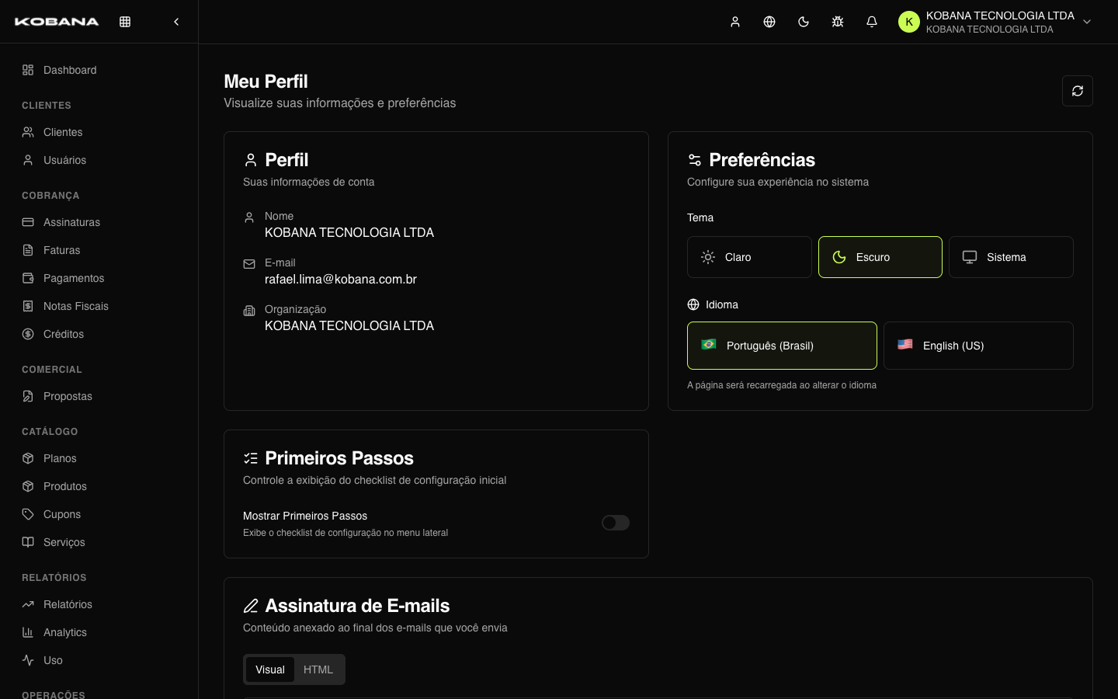The image size is (1118, 699).
Task: Open Pagamentos in the sidebar
Action: [x=99, y=278]
